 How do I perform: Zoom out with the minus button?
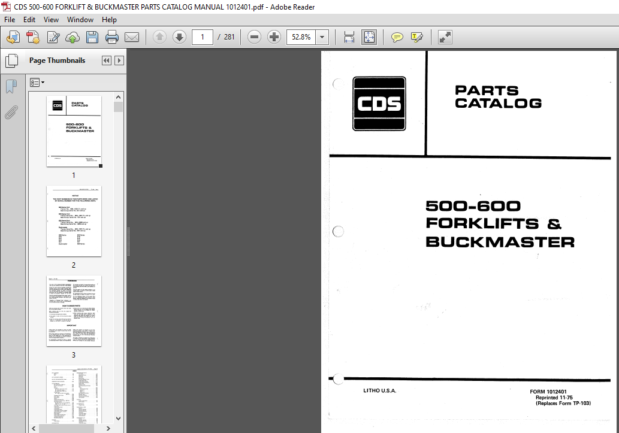pos(254,38)
